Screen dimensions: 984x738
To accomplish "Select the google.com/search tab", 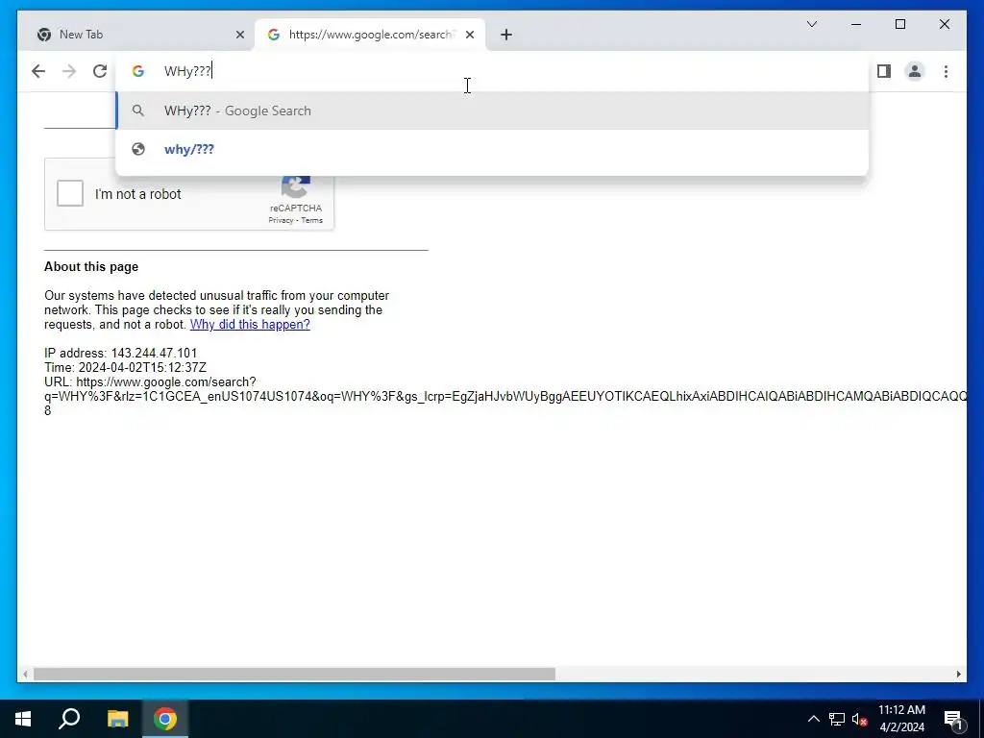I will coord(370,35).
